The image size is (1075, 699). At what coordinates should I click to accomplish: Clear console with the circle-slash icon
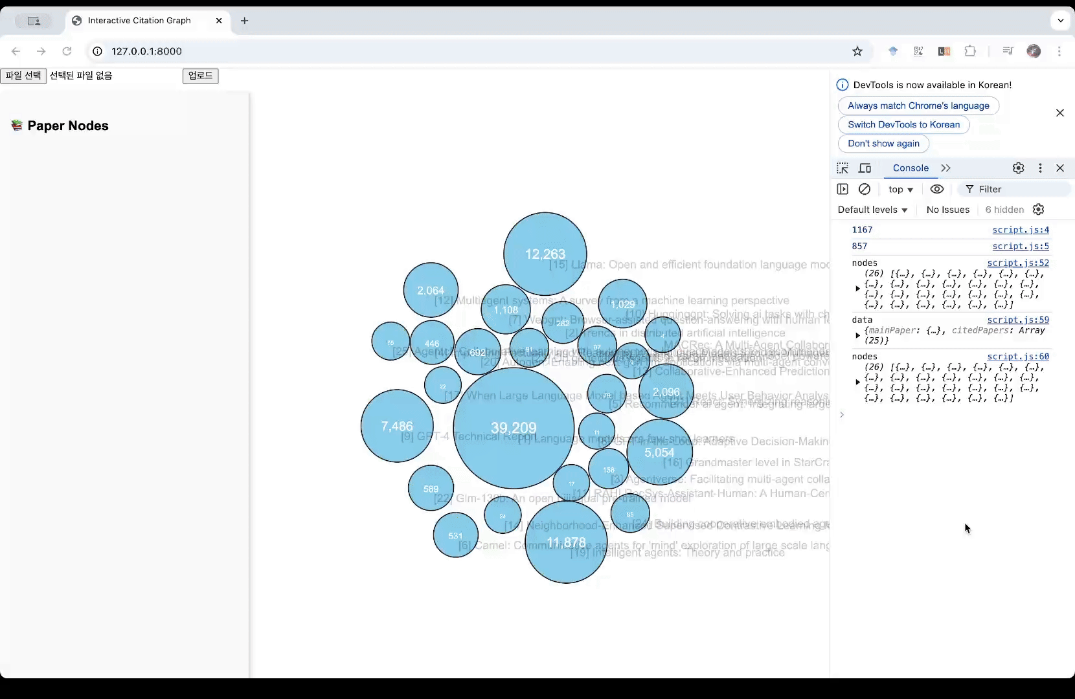coord(865,189)
